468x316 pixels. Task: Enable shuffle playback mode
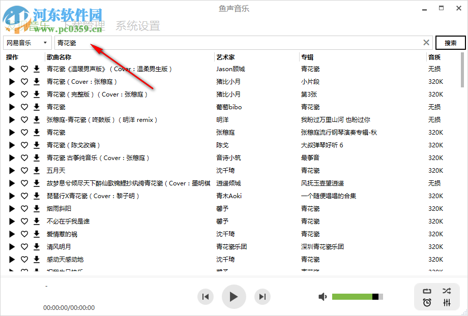[447, 291]
